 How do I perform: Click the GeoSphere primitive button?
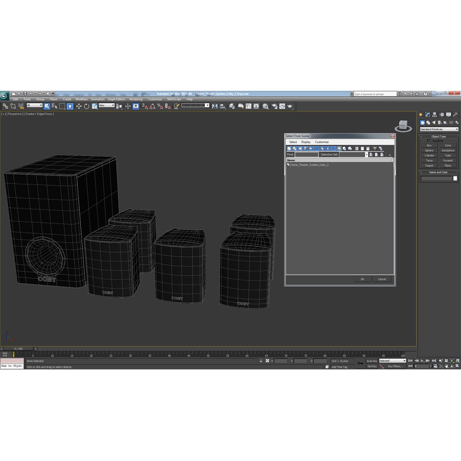[x=448, y=151]
